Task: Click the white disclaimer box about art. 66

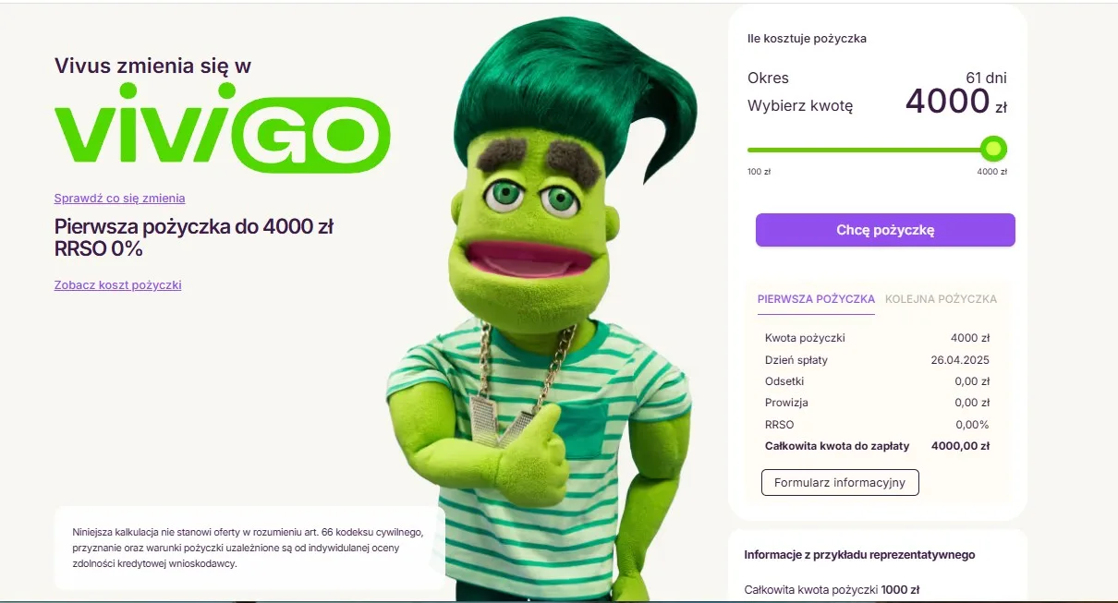Action: 249,548
